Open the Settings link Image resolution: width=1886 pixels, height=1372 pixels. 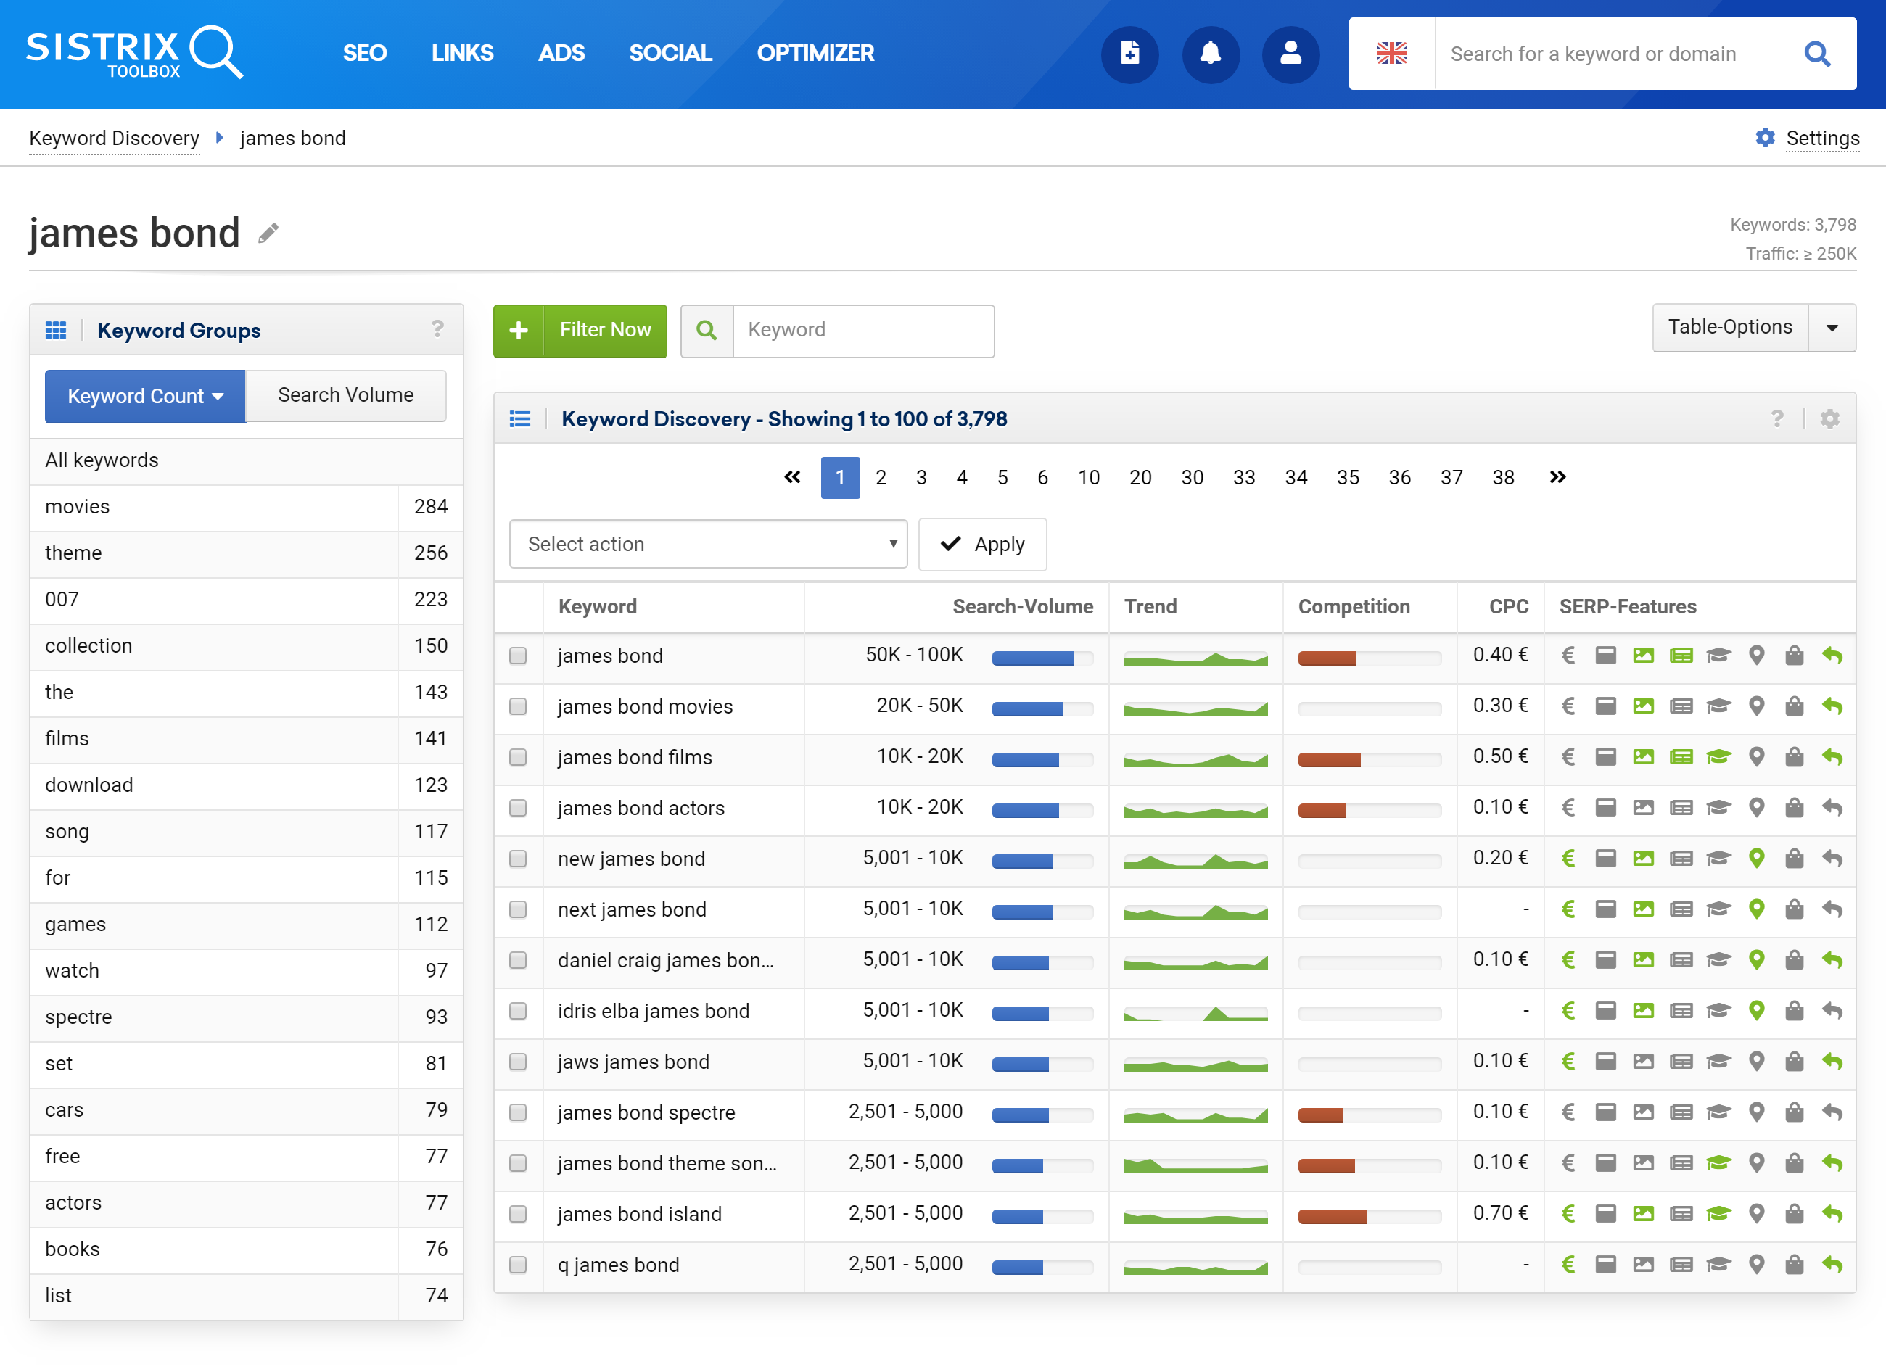[x=1823, y=138]
